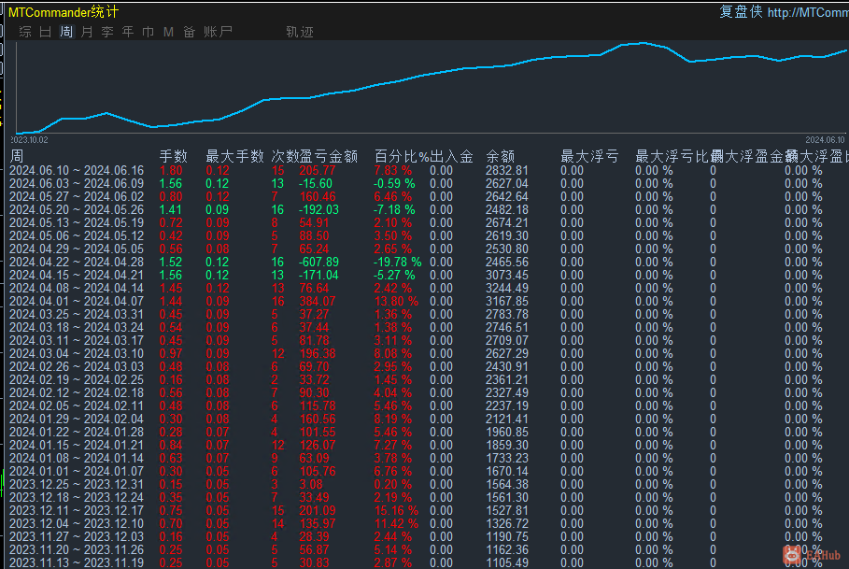Screen dimensions: 849x569
Task: Click the profit amount 201.09
Action: [318, 510]
